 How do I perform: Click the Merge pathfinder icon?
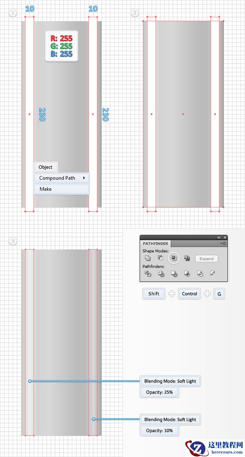(174, 274)
